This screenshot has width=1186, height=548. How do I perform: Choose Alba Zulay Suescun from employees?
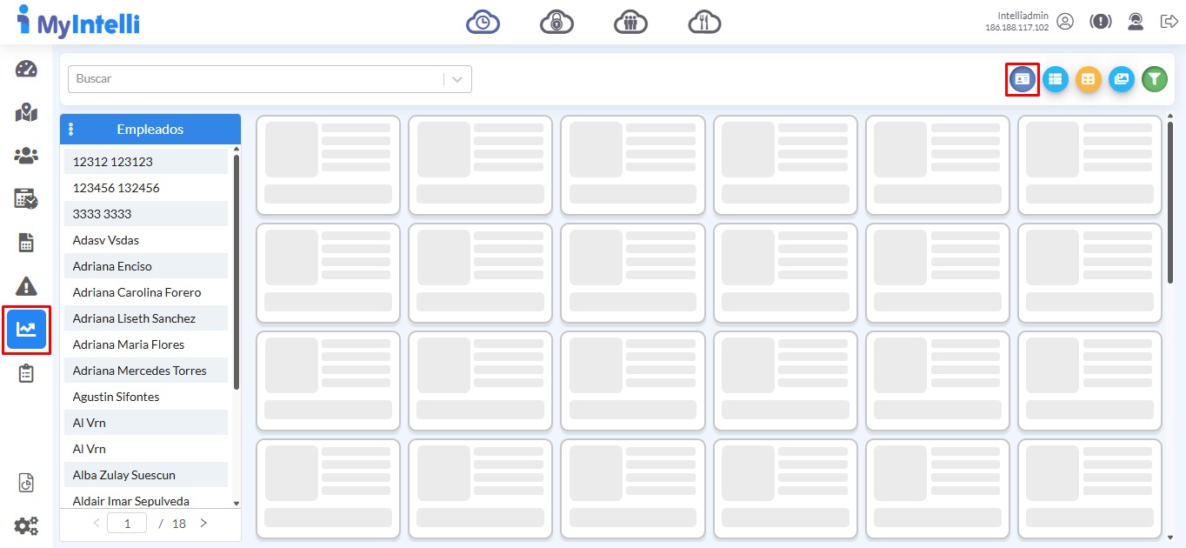(x=123, y=475)
